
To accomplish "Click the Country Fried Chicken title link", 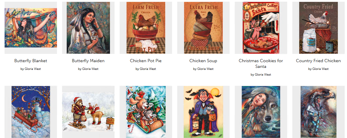I will click(318, 61).
